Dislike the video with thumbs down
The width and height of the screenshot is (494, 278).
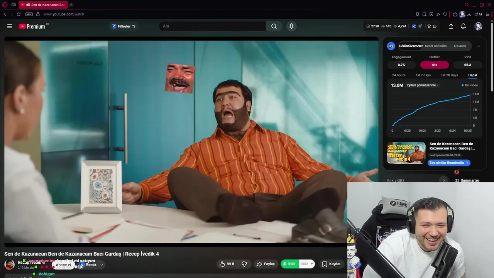(244, 264)
